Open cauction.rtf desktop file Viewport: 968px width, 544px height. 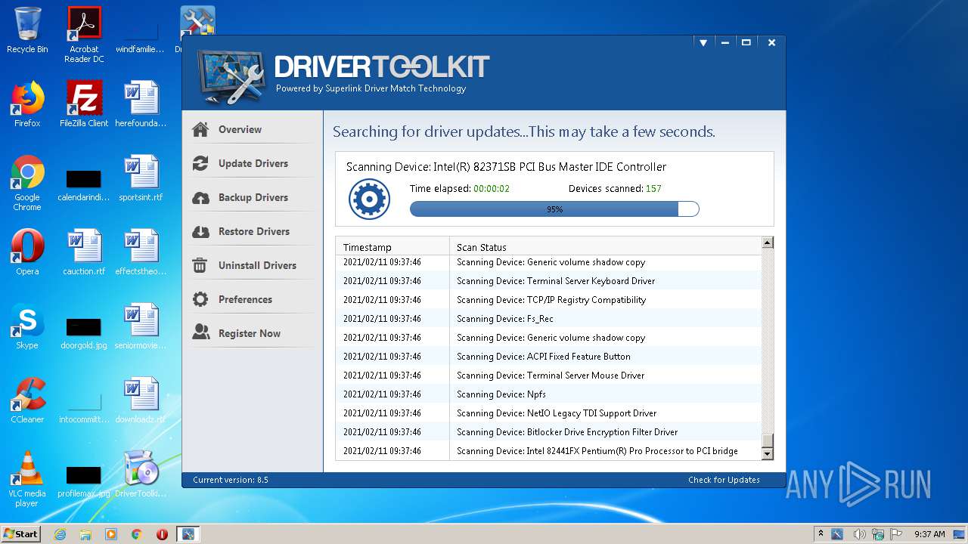coord(84,252)
